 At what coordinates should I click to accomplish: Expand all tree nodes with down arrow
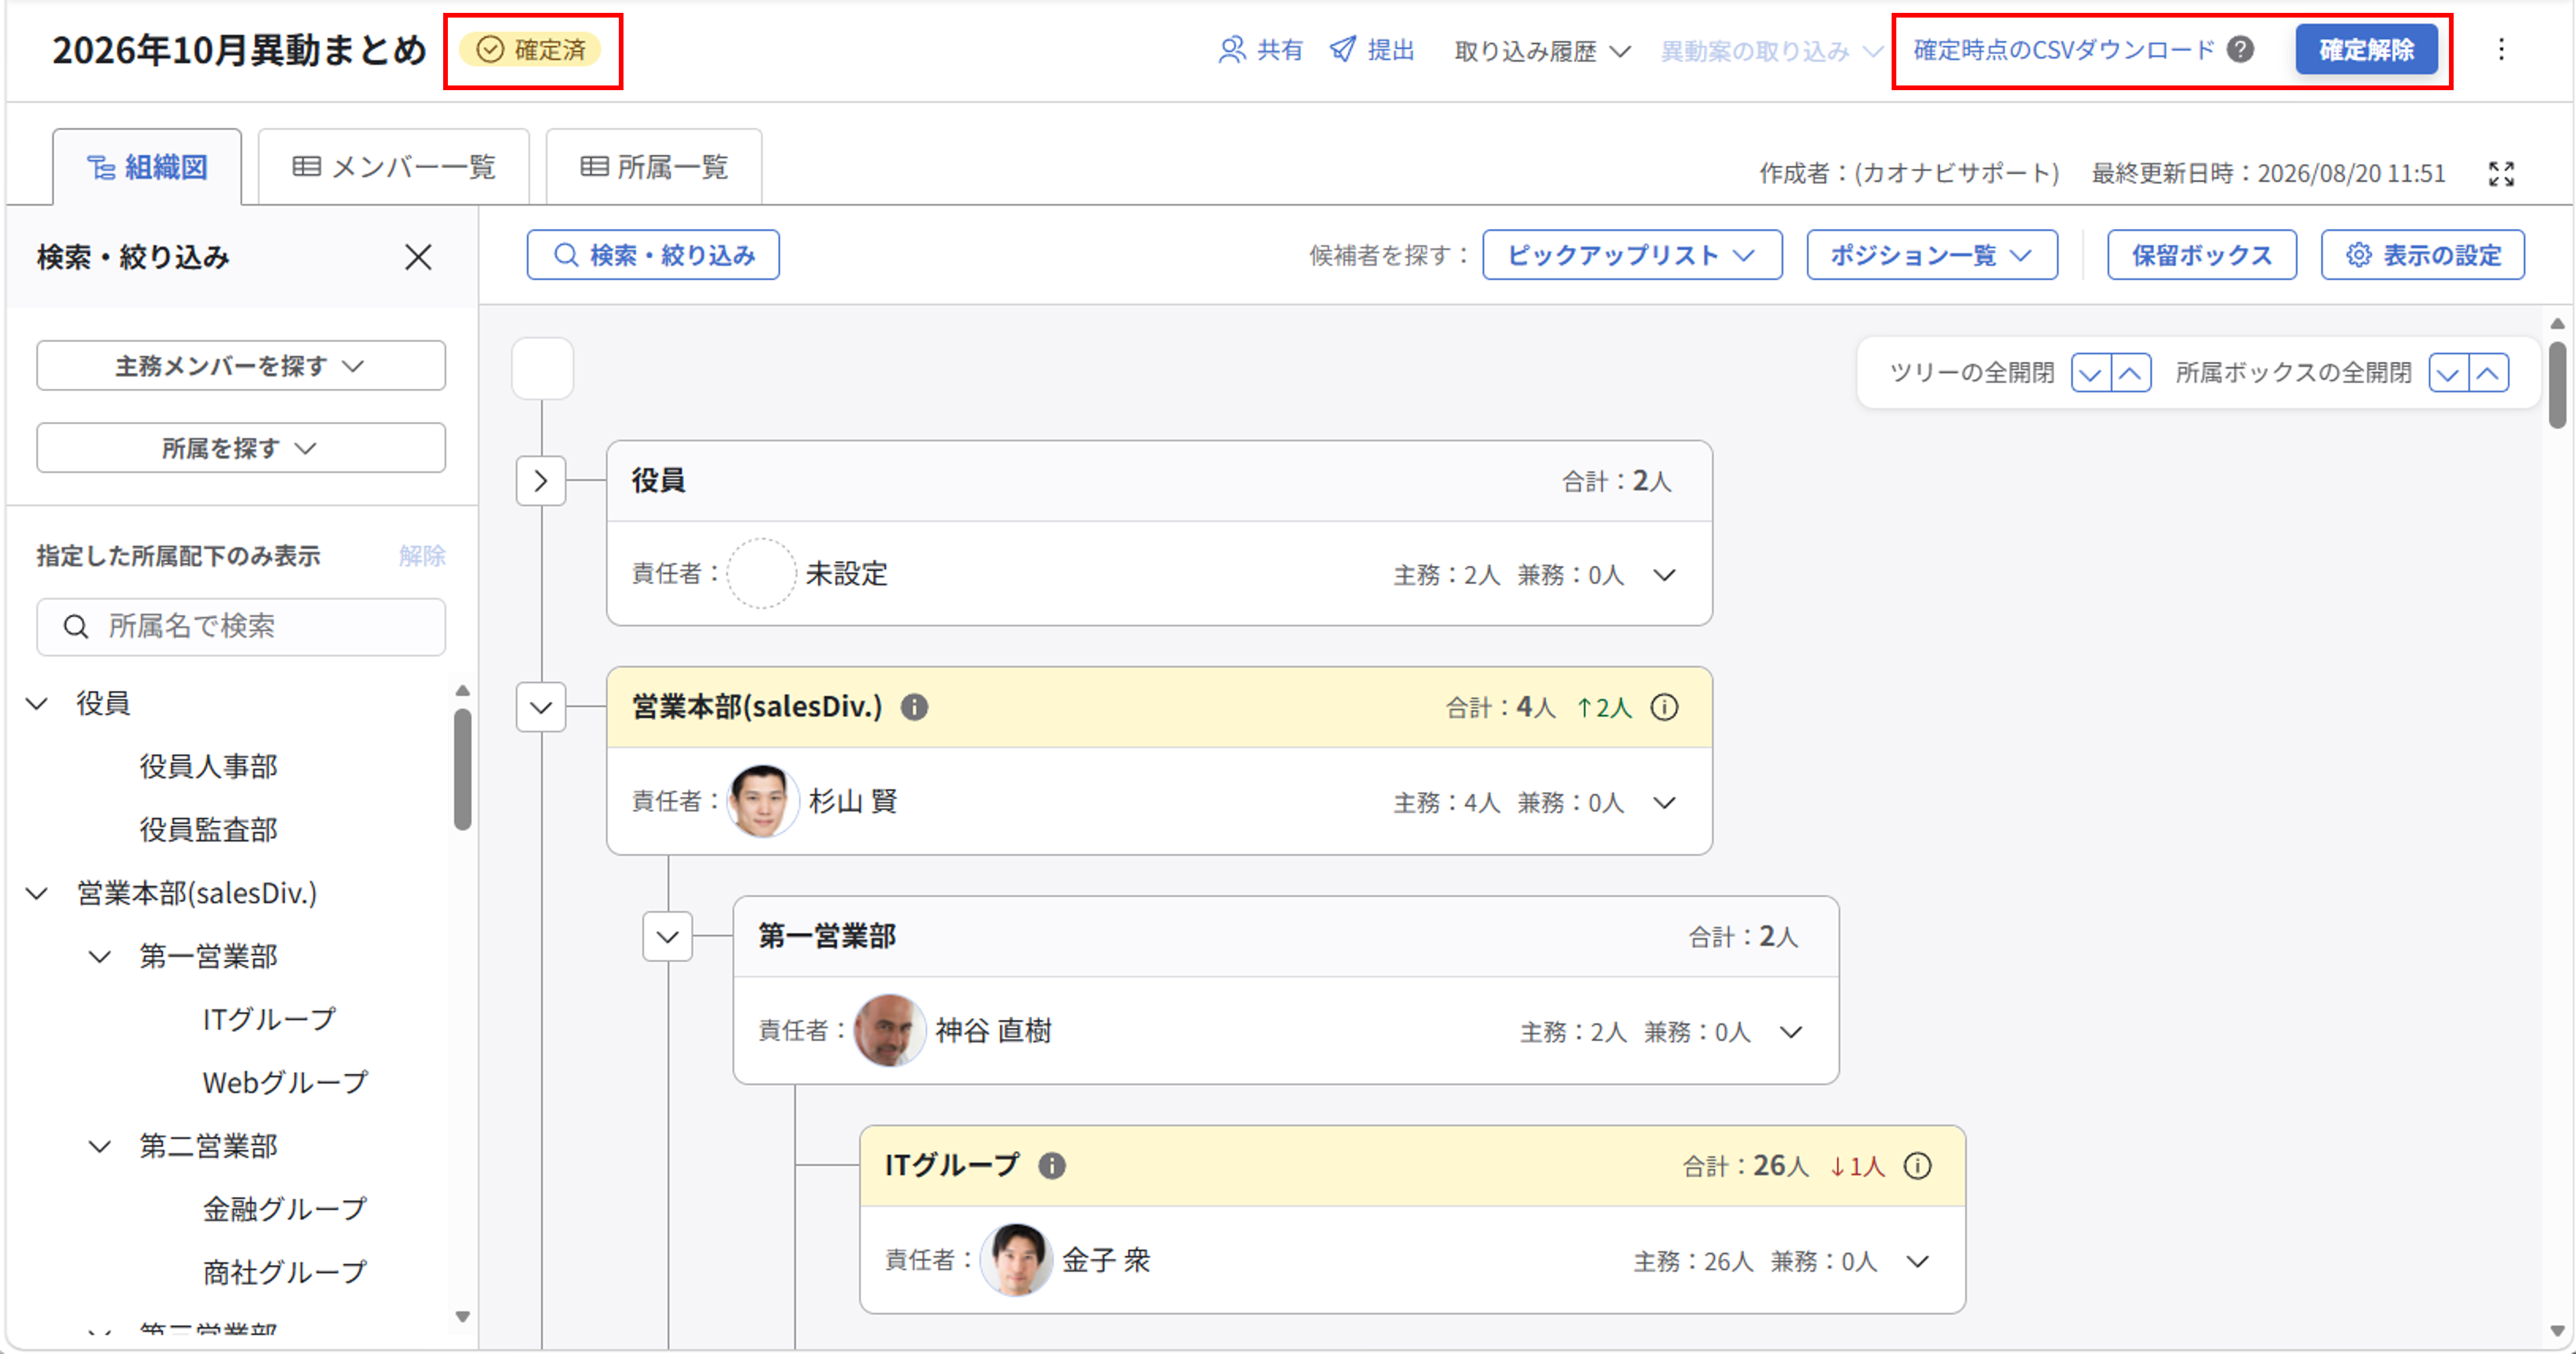click(x=2090, y=373)
